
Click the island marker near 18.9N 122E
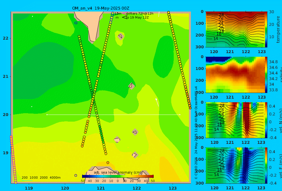(x=135, y=155)
